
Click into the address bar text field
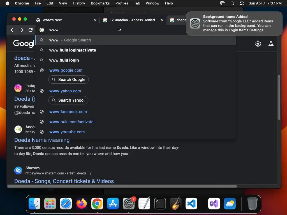(x=117, y=30)
